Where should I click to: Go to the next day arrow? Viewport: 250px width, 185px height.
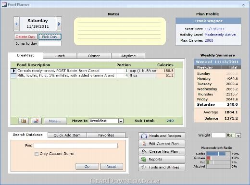[59, 24]
